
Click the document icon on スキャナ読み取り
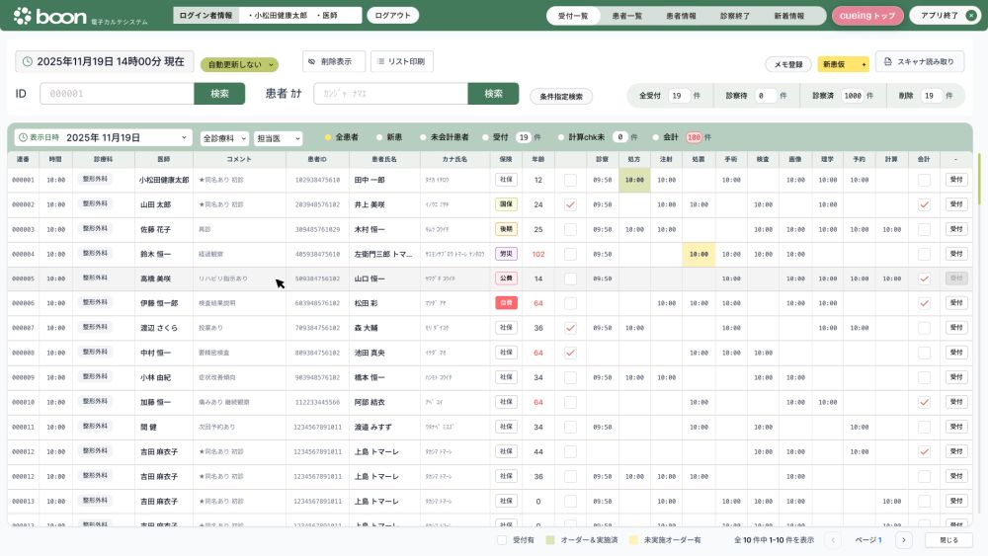click(888, 61)
